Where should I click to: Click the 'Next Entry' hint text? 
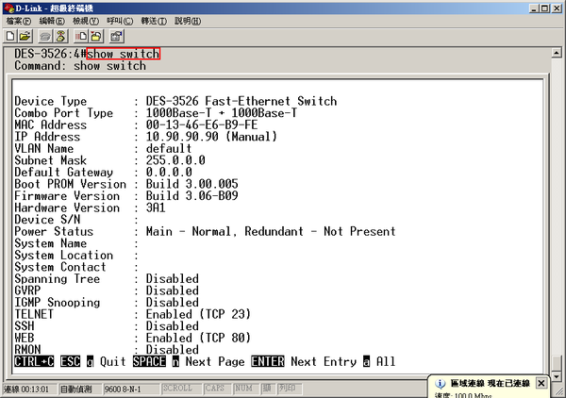(324, 361)
